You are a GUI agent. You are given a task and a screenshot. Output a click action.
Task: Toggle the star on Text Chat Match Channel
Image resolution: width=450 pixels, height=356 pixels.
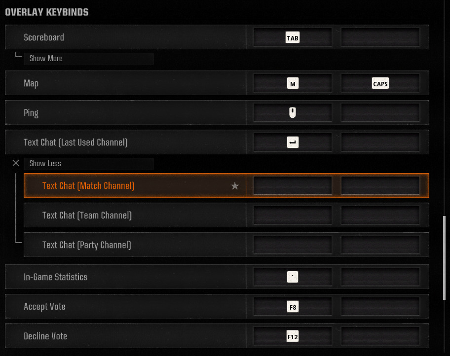(235, 186)
